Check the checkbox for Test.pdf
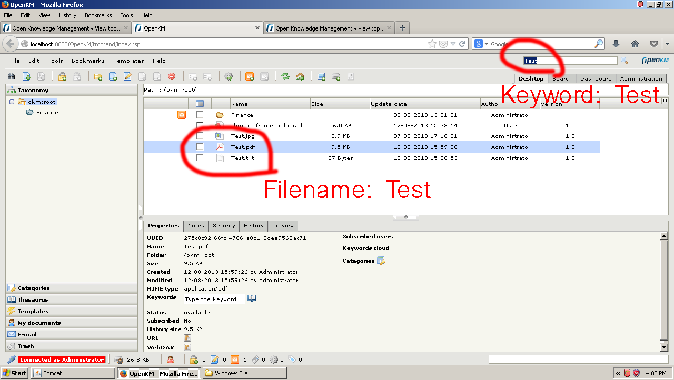674x380 pixels. [x=200, y=147]
